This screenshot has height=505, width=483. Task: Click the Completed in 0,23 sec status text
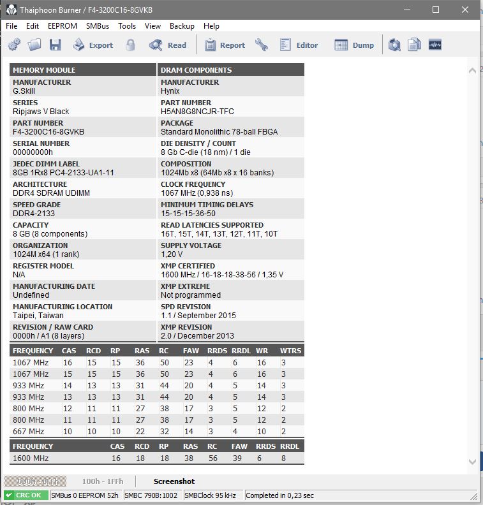(x=279, y=495)
